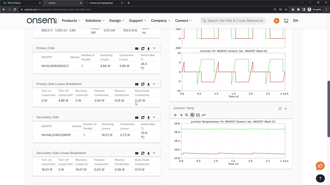The width and height of the screenshot is (330, 185).
Task: Close the active onsemi tab
Action: tap(81, 3)
